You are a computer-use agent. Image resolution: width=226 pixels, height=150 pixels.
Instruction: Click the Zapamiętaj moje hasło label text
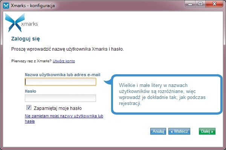point(58,108)
